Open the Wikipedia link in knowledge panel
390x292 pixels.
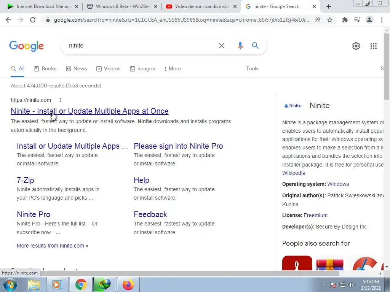click(x=294, y=173)
